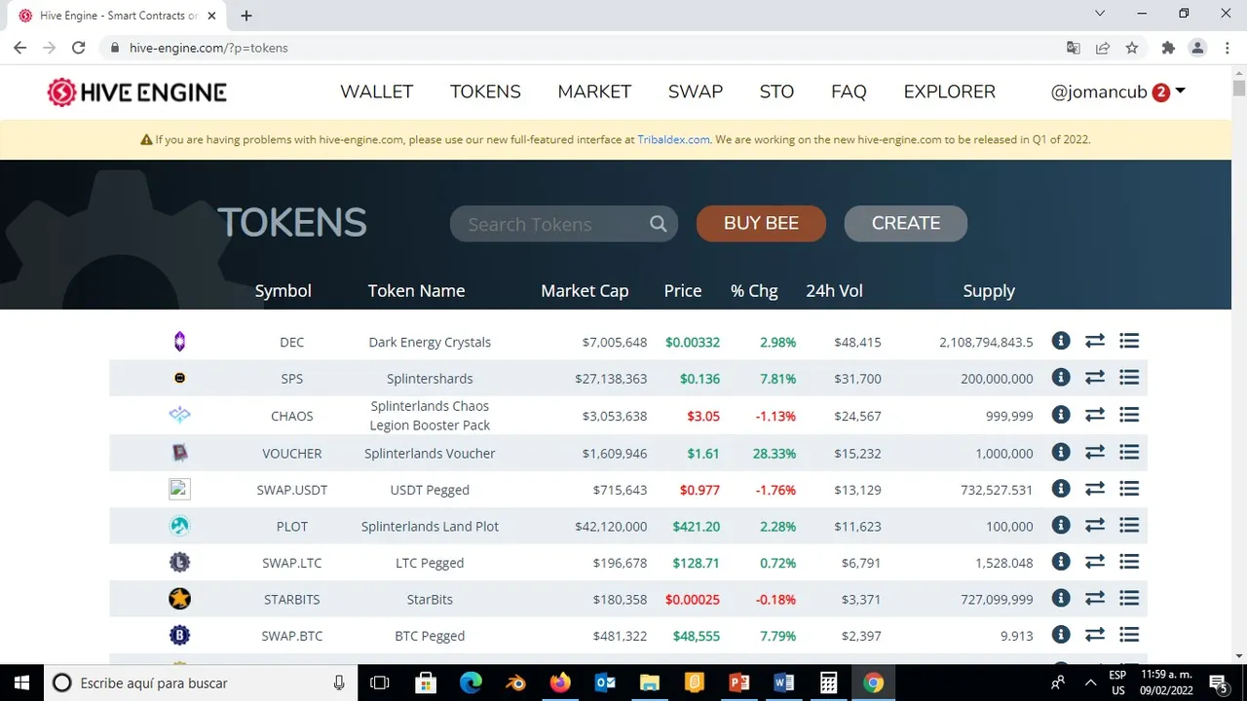Open list icon in VOUCHER row
The image size is (1247, 701).
point(1129,452)
